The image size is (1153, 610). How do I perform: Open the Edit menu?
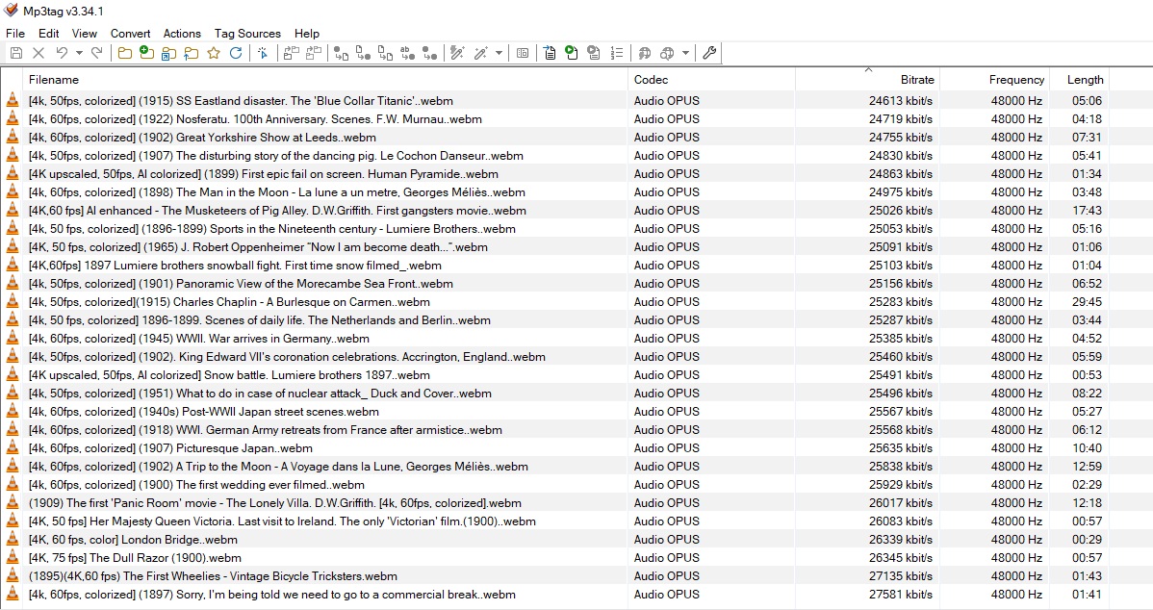pyautogui.click(x=48, y=33)
